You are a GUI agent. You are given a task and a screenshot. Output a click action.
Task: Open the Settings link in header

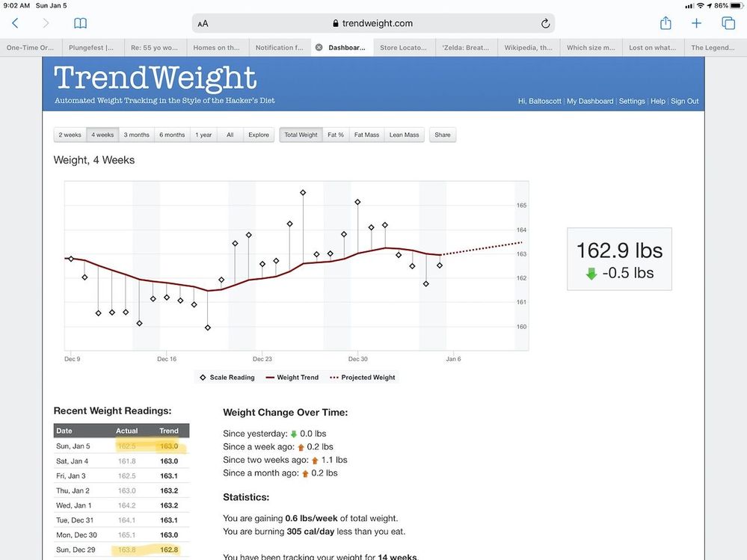(x=631, y=101)
